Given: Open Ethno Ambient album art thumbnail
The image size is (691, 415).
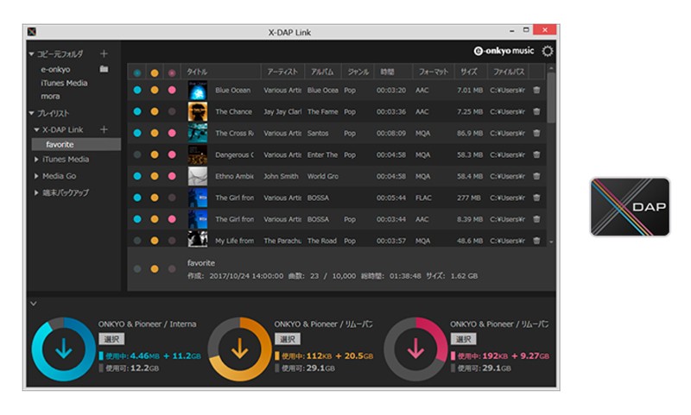Looking at the screenshot, I should [198, 177].
